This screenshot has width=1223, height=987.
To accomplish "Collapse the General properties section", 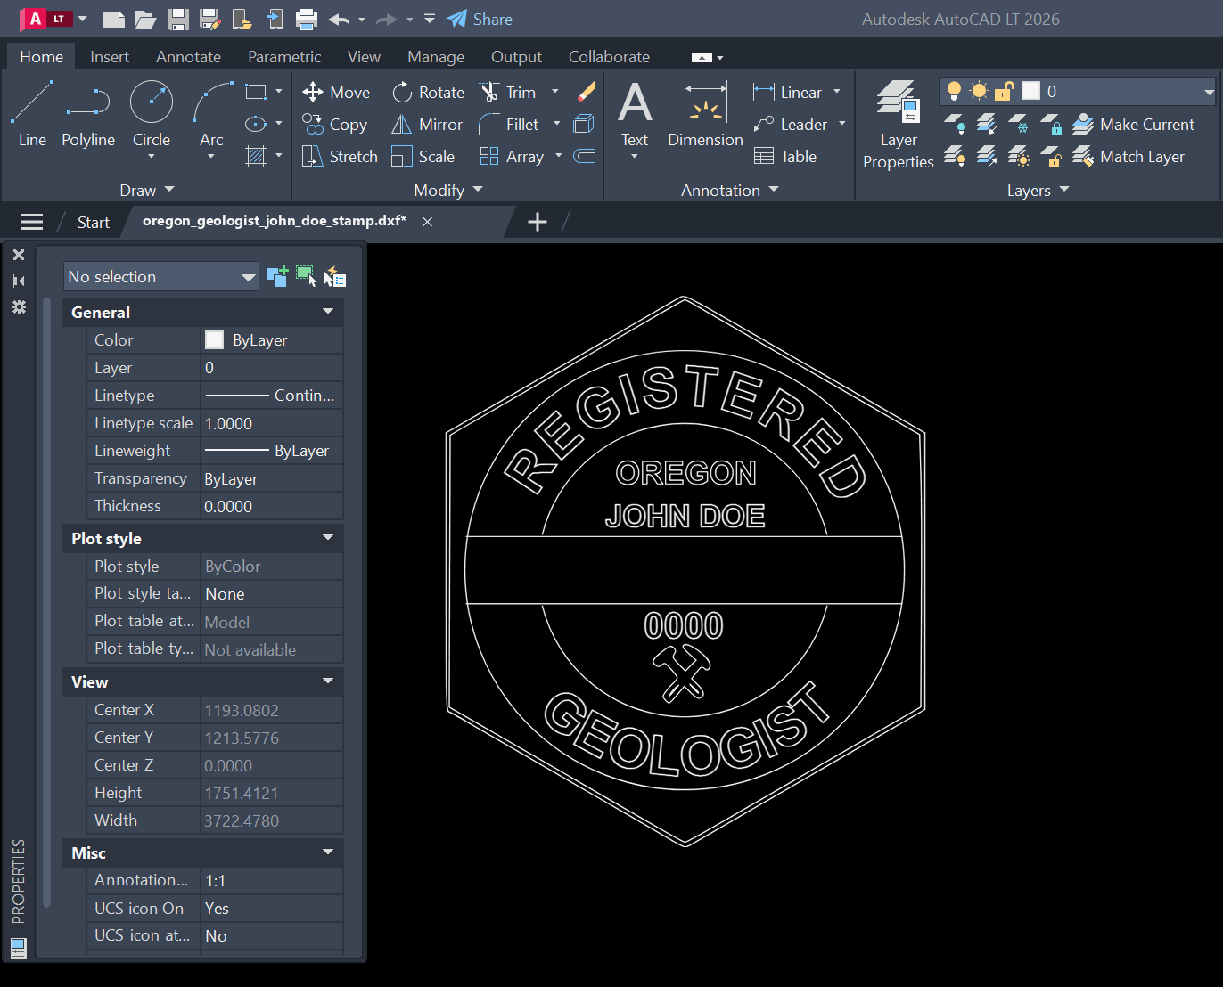I will coord(328,312).
